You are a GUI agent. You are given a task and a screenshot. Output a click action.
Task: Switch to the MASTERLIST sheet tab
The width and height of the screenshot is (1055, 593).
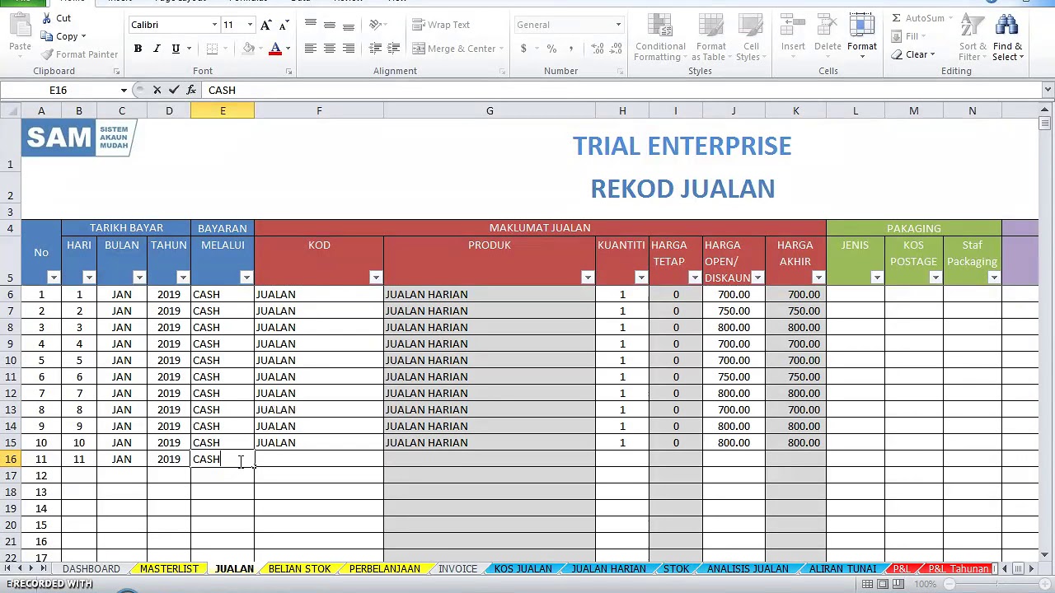click(x=169, y=569)
